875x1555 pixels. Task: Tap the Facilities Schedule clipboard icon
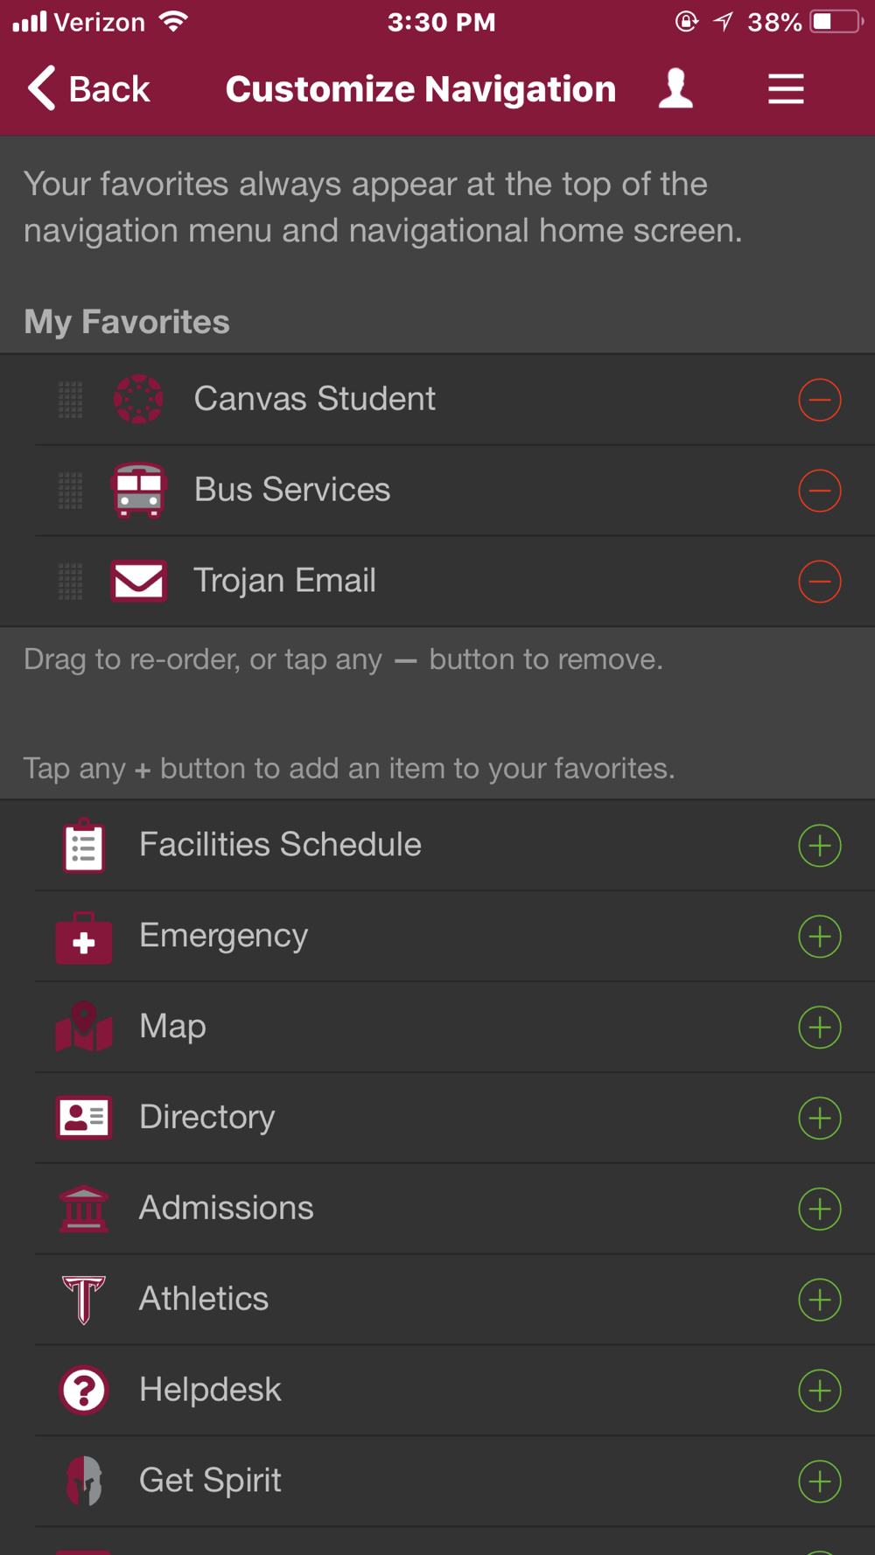click(x=84, y=846)
